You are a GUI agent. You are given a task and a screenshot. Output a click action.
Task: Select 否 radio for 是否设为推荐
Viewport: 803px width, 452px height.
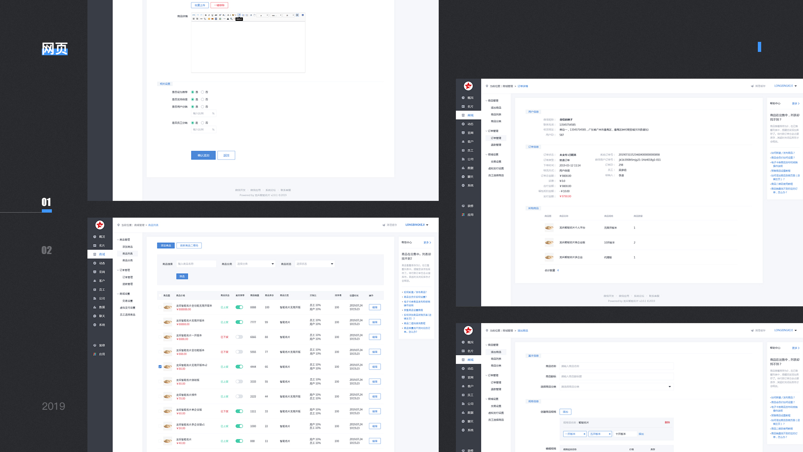202,92
